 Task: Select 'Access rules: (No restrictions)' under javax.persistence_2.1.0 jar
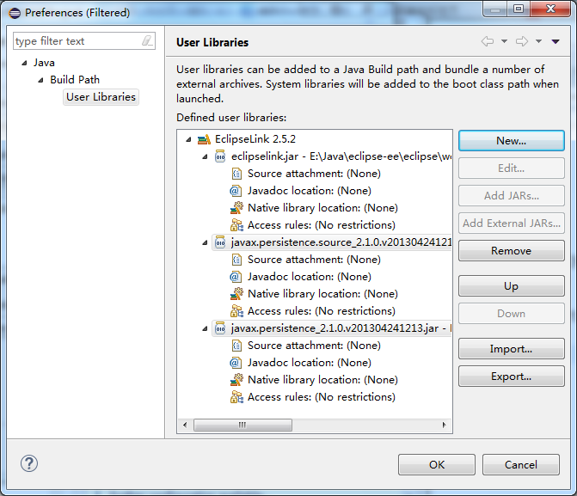(322, 397)
